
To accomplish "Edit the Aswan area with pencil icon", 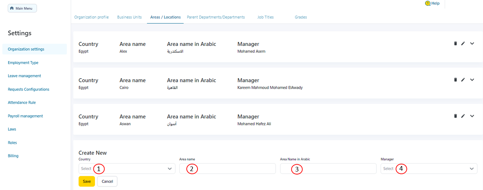I will coord(463,116).
